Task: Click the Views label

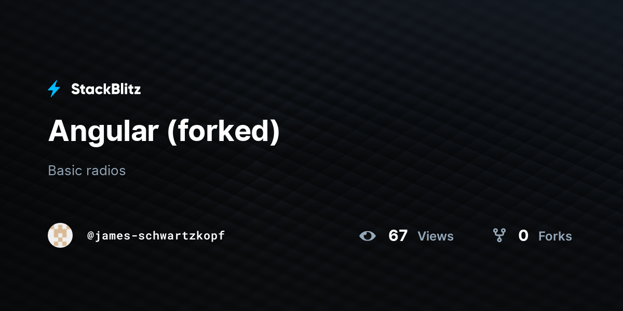Action: (x=436, y=236)
